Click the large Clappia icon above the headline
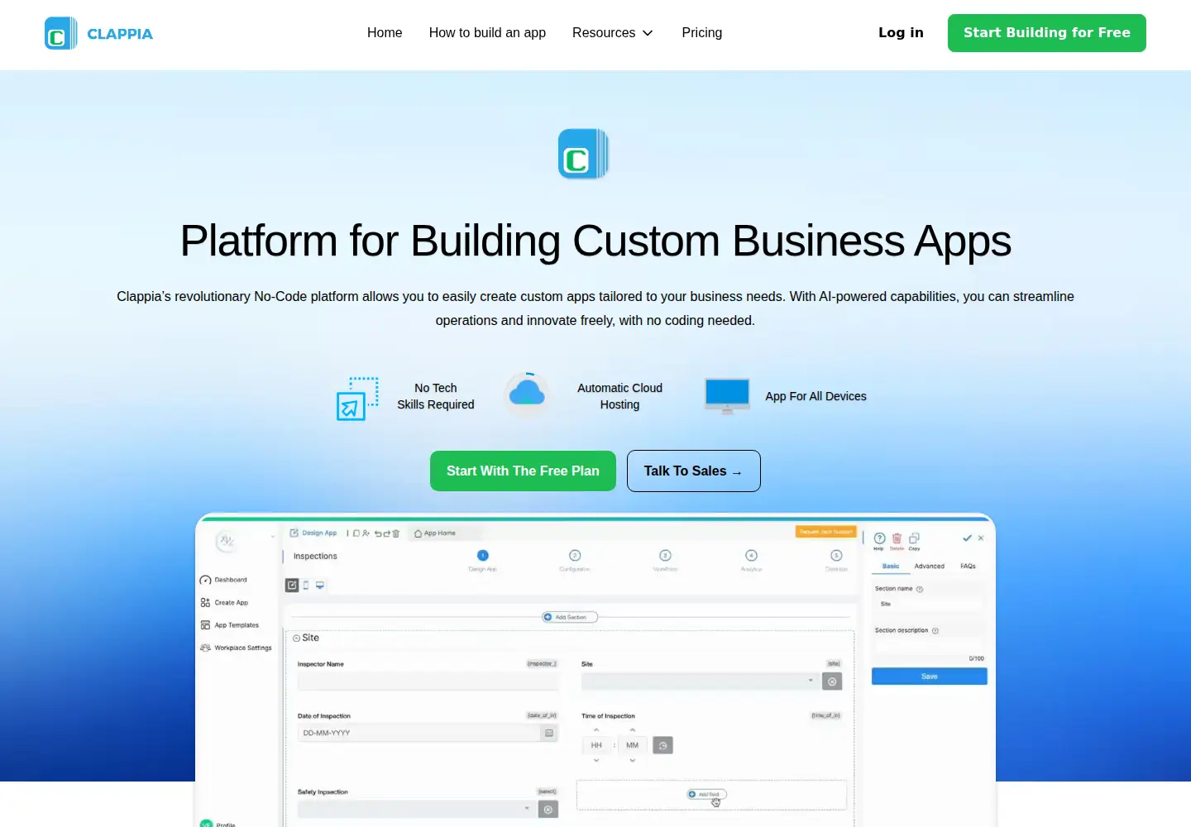The width and height of the screenshot is (1191, 827). [583, 154]
